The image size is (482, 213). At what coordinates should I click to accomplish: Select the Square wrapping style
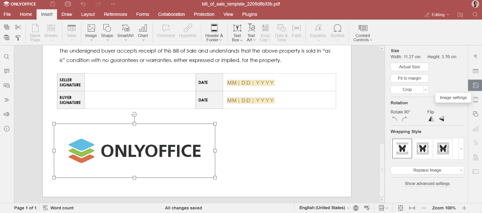[422, 148]
